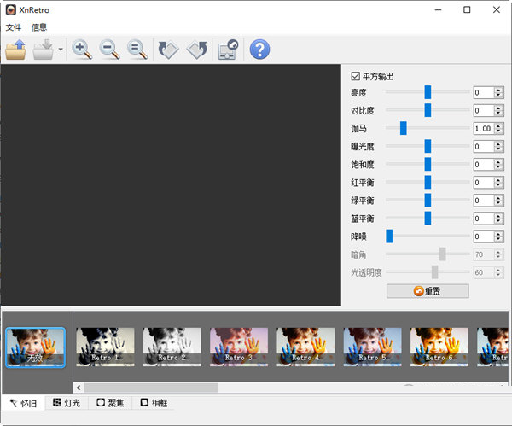
Task: Rotate image left
Action: (x=169, y=50)
